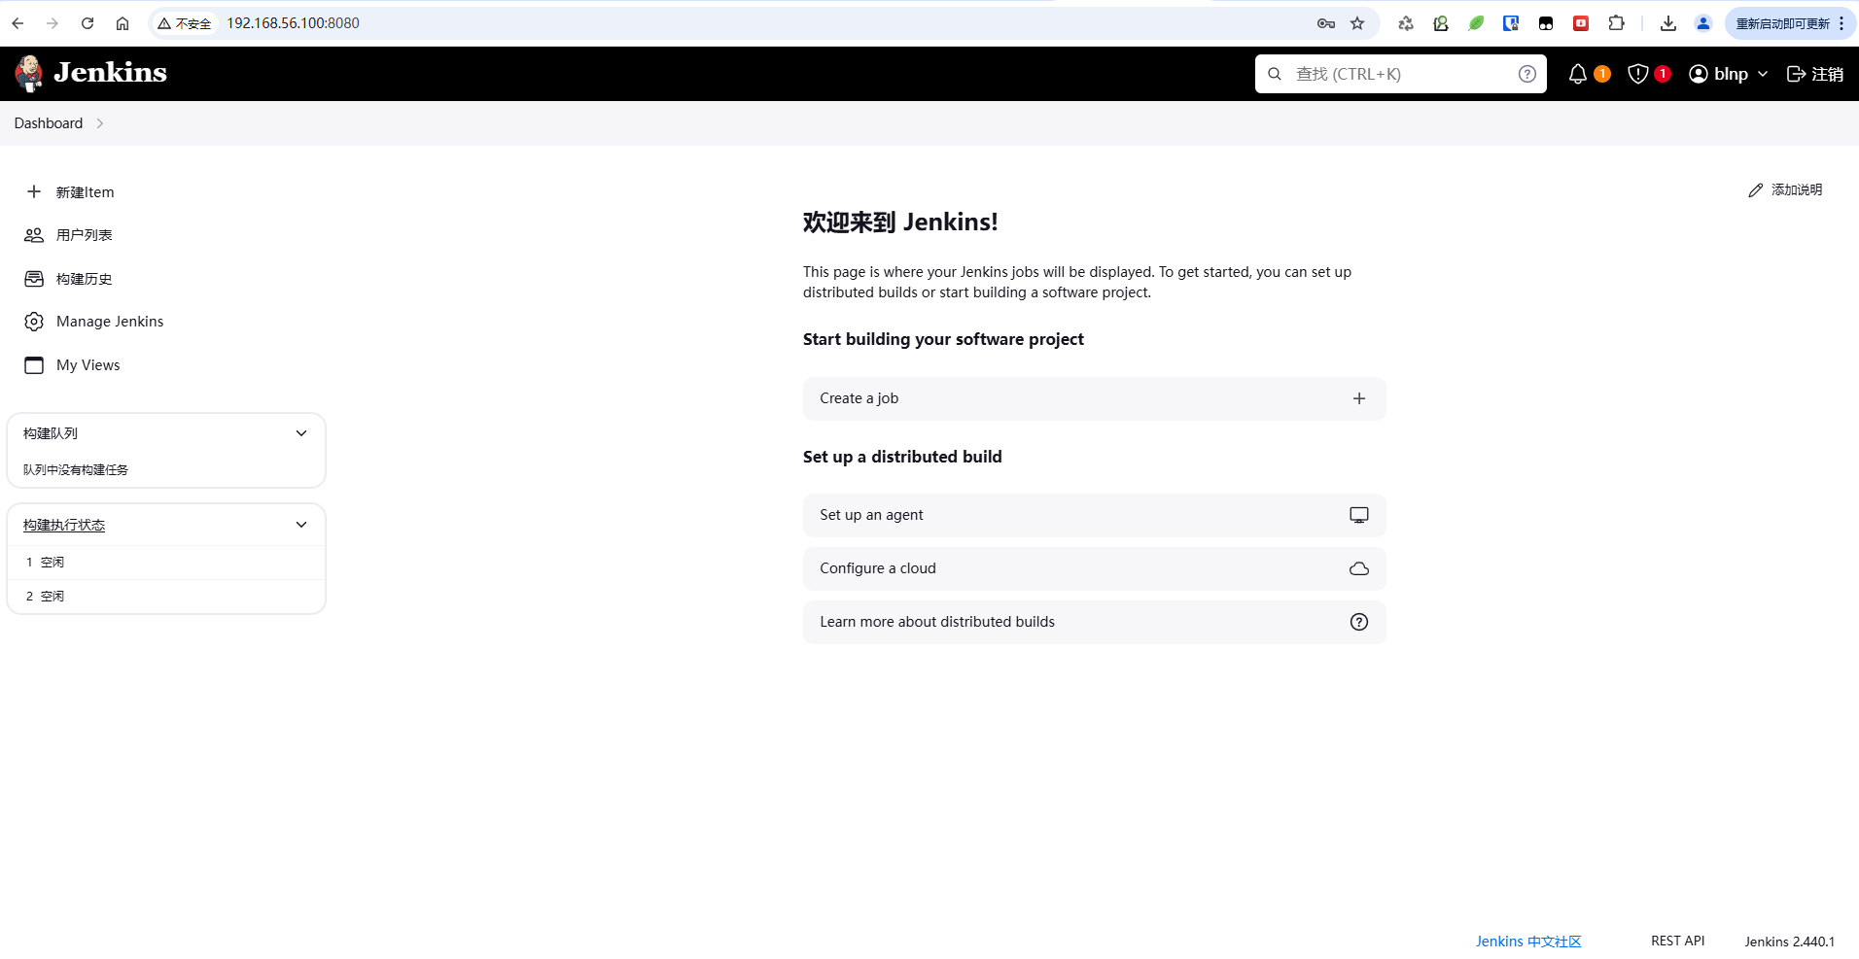1859x959 pixels.
Task: Click the plus icon in Create a job
Action: (1359, 398)
